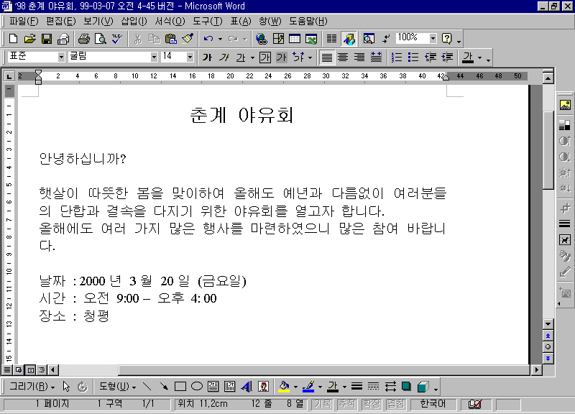Insert WordArt from the Drawing toolbar
575x414 pixels.
point(247,387)
